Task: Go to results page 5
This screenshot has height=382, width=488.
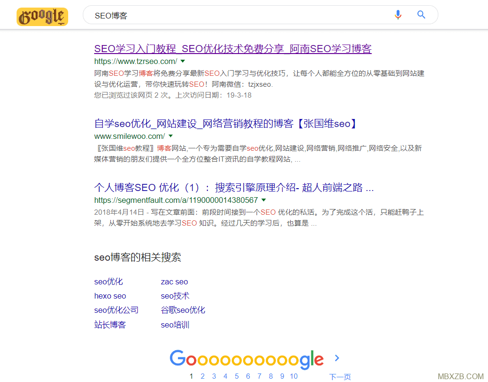Action: pyautogui.click(x=237, y=376)
